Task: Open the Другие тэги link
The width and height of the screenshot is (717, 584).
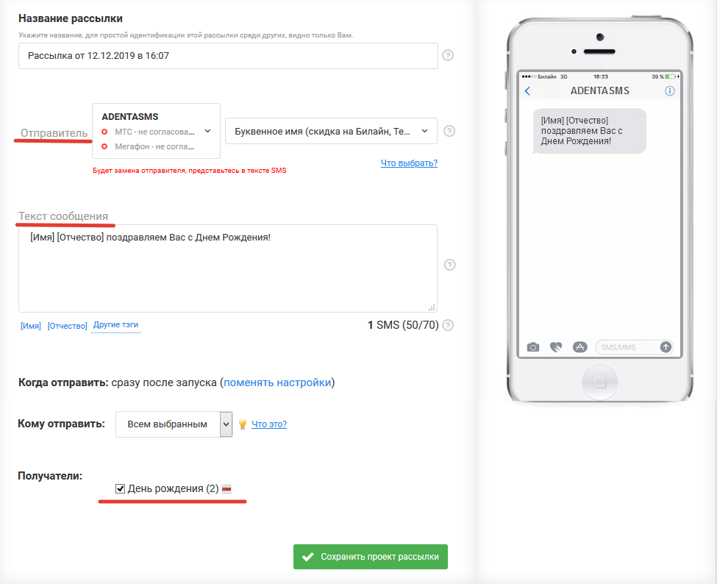Action: coord(115,324)
